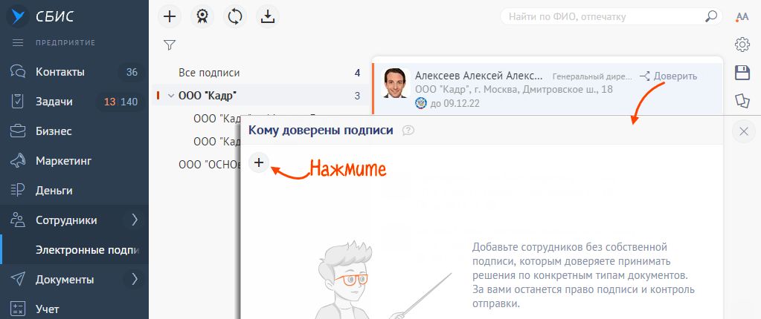Image resolution: width=761 pixels, height=319 pixels.
Task: Click the Контакты speech bubble icon
Action: 18,72
